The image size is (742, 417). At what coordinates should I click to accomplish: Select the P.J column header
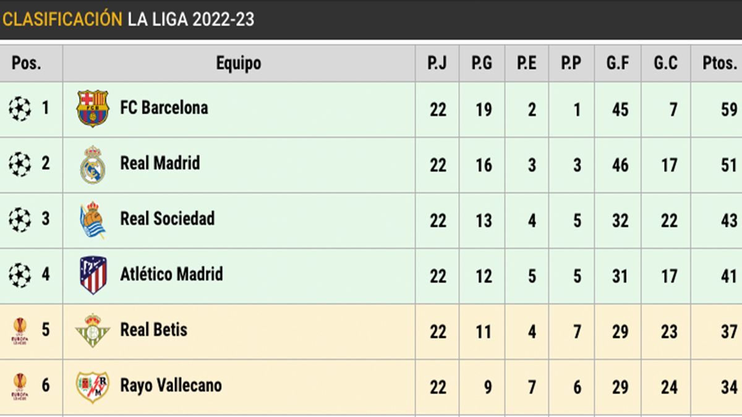pos(437,63)
